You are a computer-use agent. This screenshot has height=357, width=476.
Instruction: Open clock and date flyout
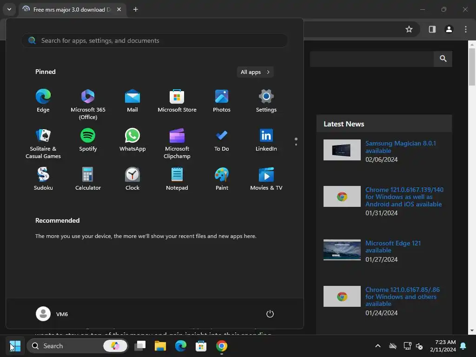pos(443,346)
